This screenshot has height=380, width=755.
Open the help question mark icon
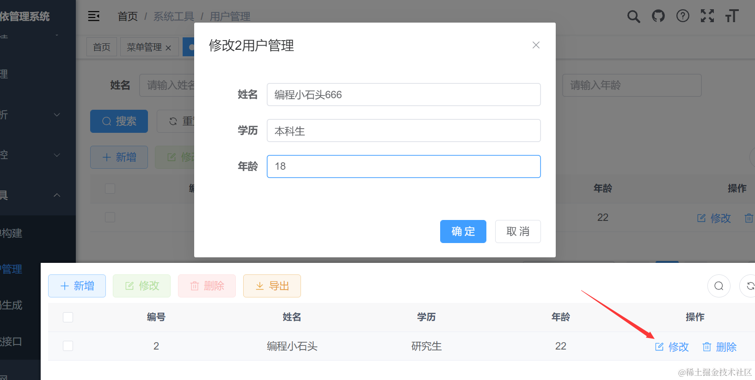click(682, 16)
